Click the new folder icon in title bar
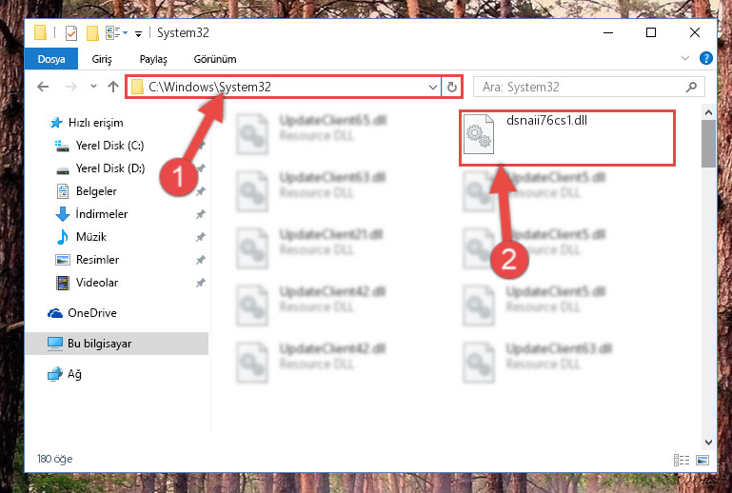This screenshot has width=732, height=493. click(x=93, y=33)
